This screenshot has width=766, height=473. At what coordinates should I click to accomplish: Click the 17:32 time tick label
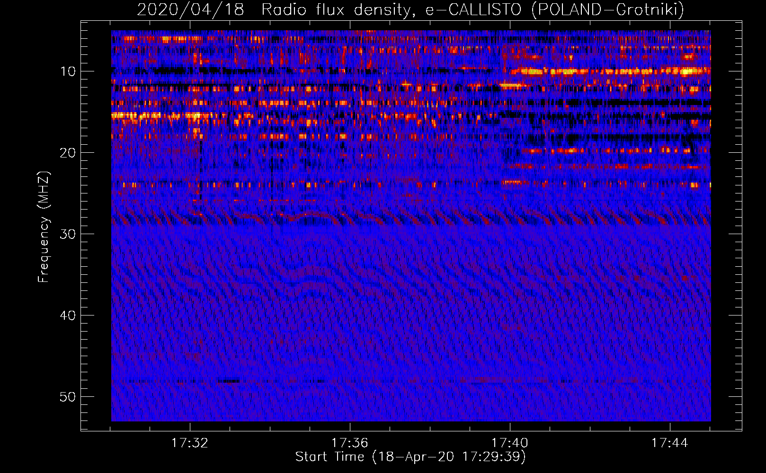(x=189, y=443)
